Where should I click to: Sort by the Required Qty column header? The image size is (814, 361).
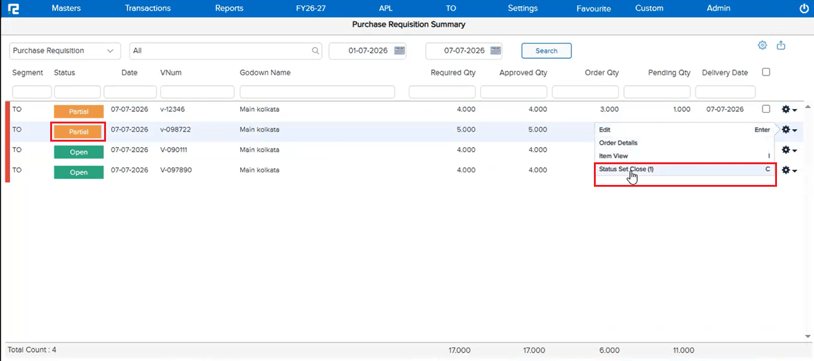[453, 73]
